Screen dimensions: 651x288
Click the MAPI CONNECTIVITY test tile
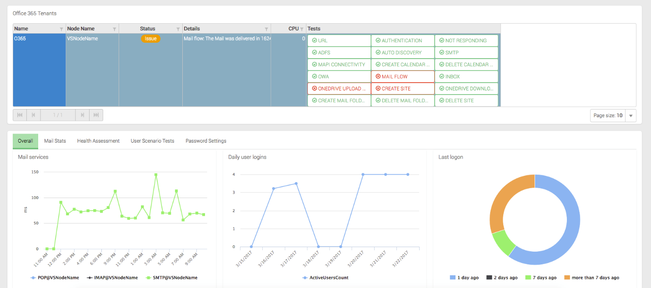[339, 65]
